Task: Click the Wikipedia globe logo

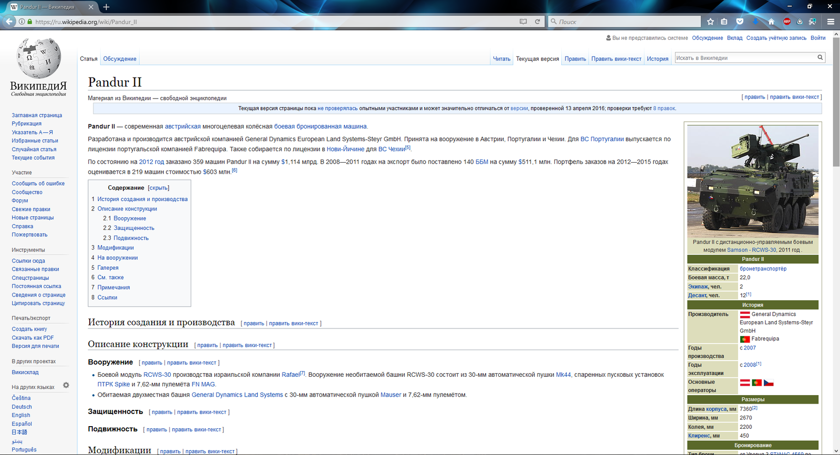Action: point(38,58)
